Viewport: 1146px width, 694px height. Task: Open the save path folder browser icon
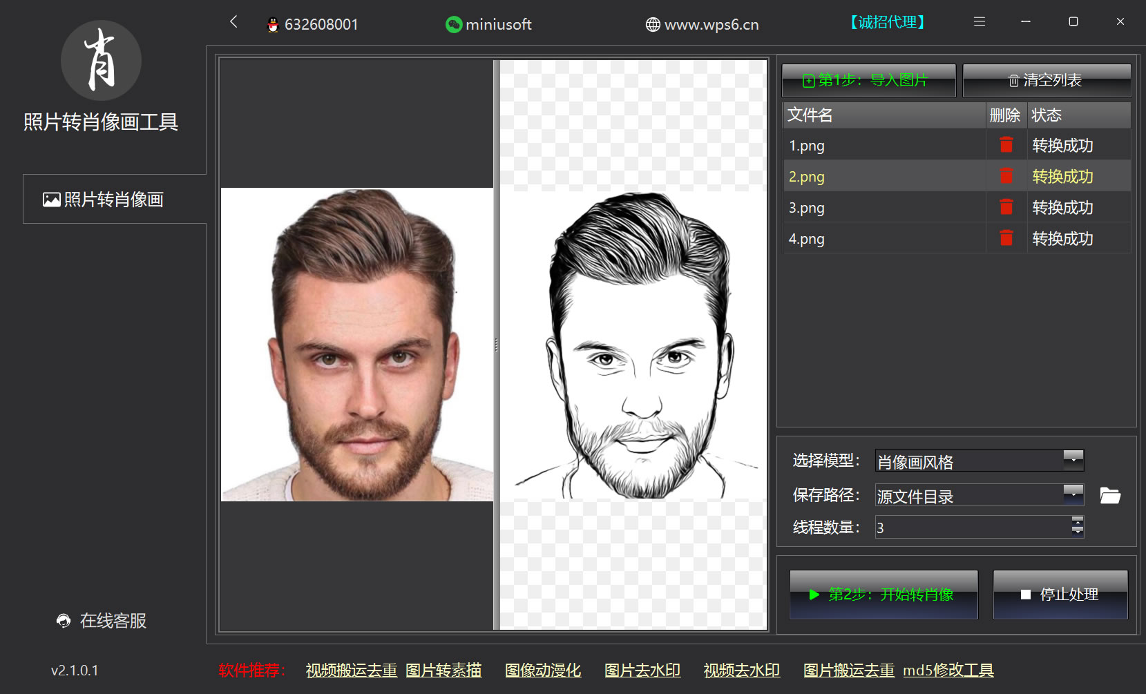[1109, 496]
